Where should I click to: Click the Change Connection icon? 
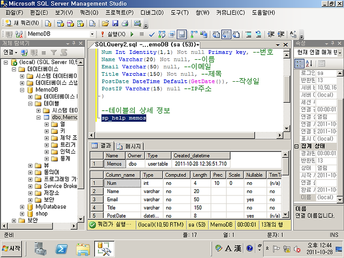(x=19, y=34)
